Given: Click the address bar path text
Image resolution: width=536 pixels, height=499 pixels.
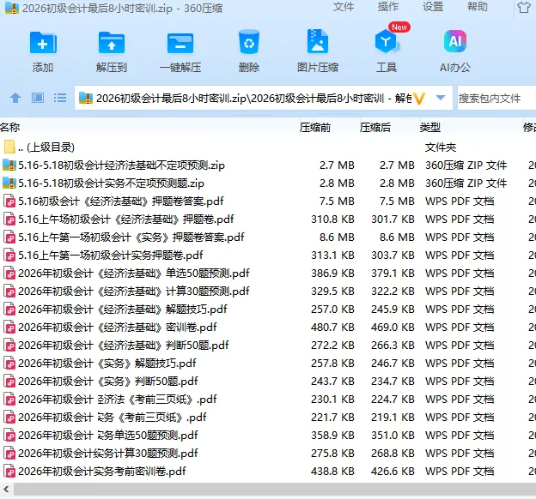Looking at the screenshot, I should pos(253,99).
